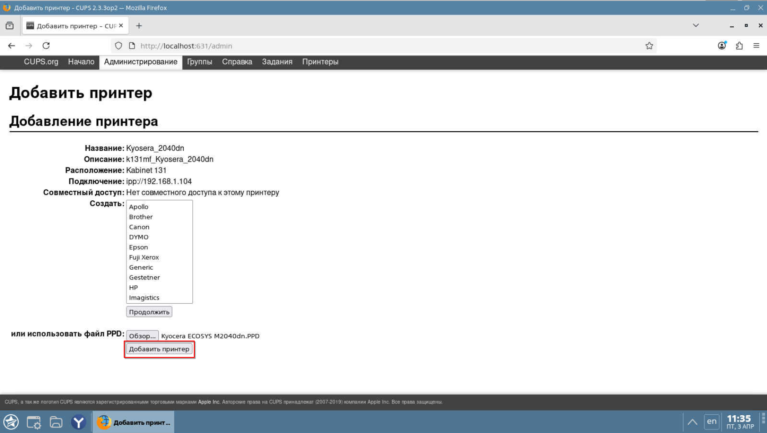Viewport: 767px width, 433px height.
Task: Click the browser back arrow
Action: (11, 46)
